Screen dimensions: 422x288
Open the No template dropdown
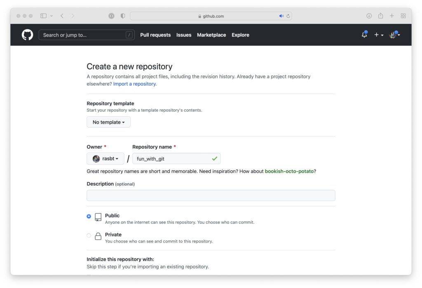(x=108, y=122)
